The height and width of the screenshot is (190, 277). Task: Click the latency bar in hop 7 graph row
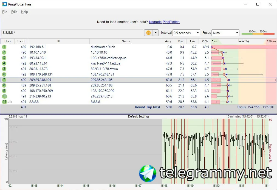click(x=216, y=80)
